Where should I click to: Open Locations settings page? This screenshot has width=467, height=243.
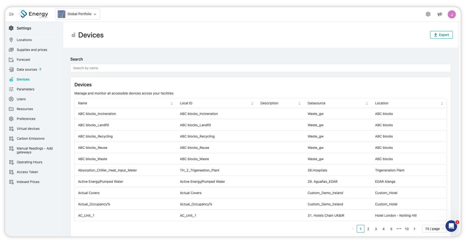pyautogui.click(x=24, y=40)
